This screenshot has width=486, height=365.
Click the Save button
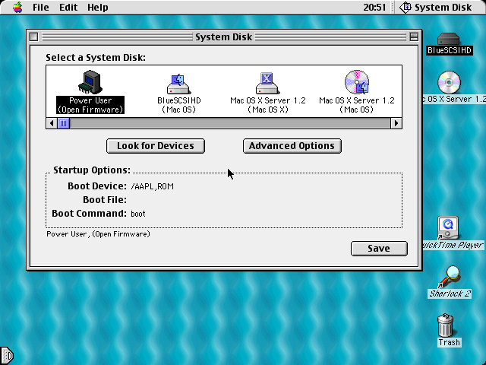point(379,249)
